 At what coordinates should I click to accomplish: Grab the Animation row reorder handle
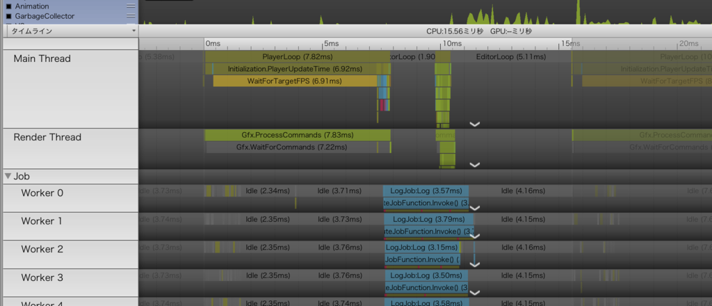(x=131, y=7)
